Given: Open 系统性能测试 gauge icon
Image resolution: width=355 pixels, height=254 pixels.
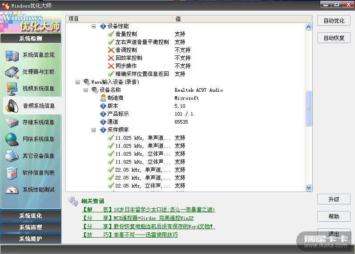Looking at the screenshot, I should click(12, 190).
